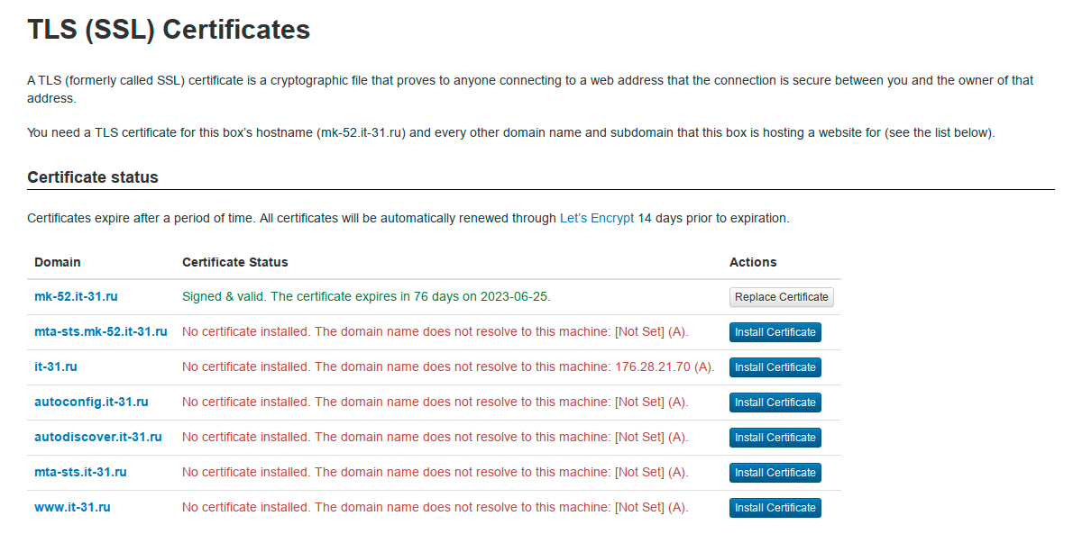
Task: Install certificate for www.it-31.ru
Action: tap(775, 508)
